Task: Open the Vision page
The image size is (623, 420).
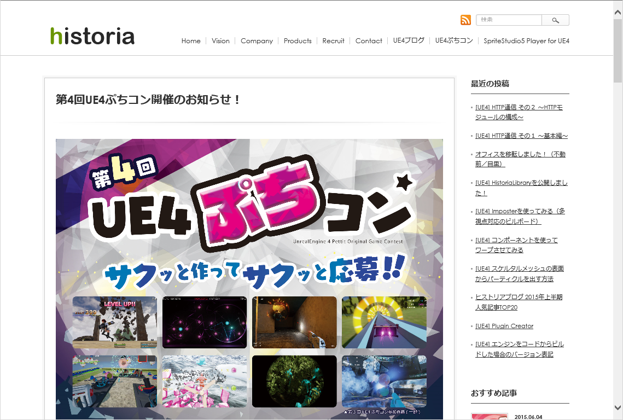Action: (x=220, y=40)
